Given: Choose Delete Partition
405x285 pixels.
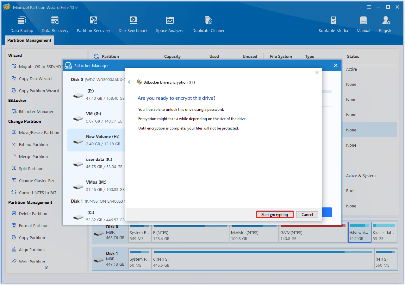Looking at the screenshot, I should pos(29,213).
